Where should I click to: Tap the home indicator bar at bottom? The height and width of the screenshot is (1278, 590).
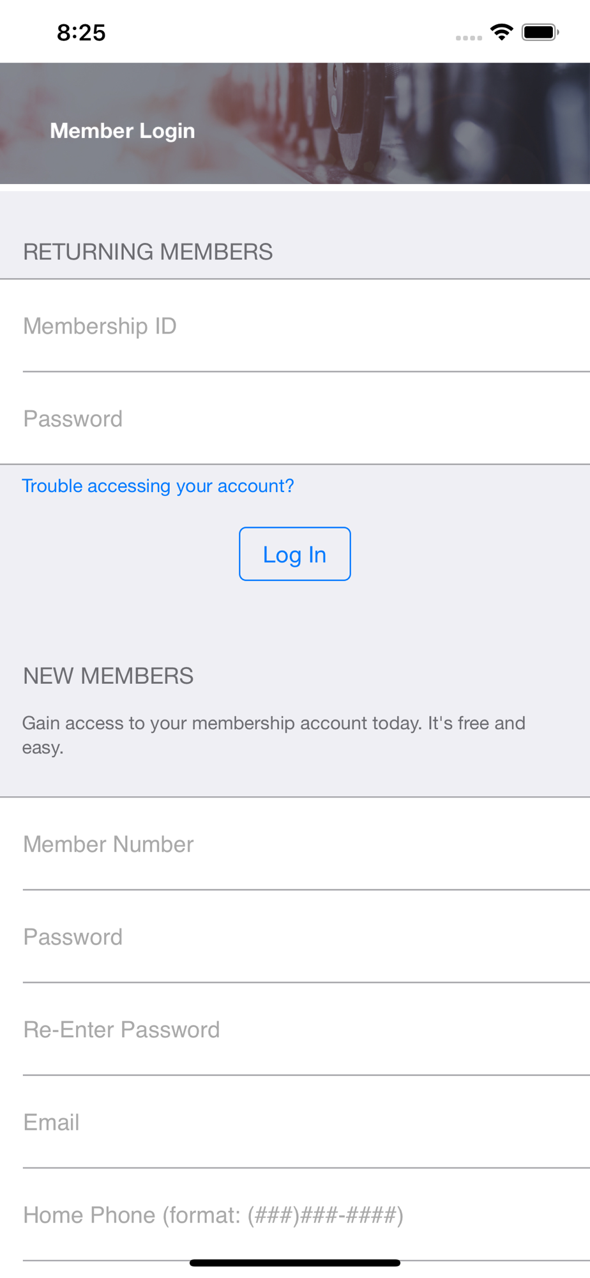pyautogui.click(x=295, y=1263)
